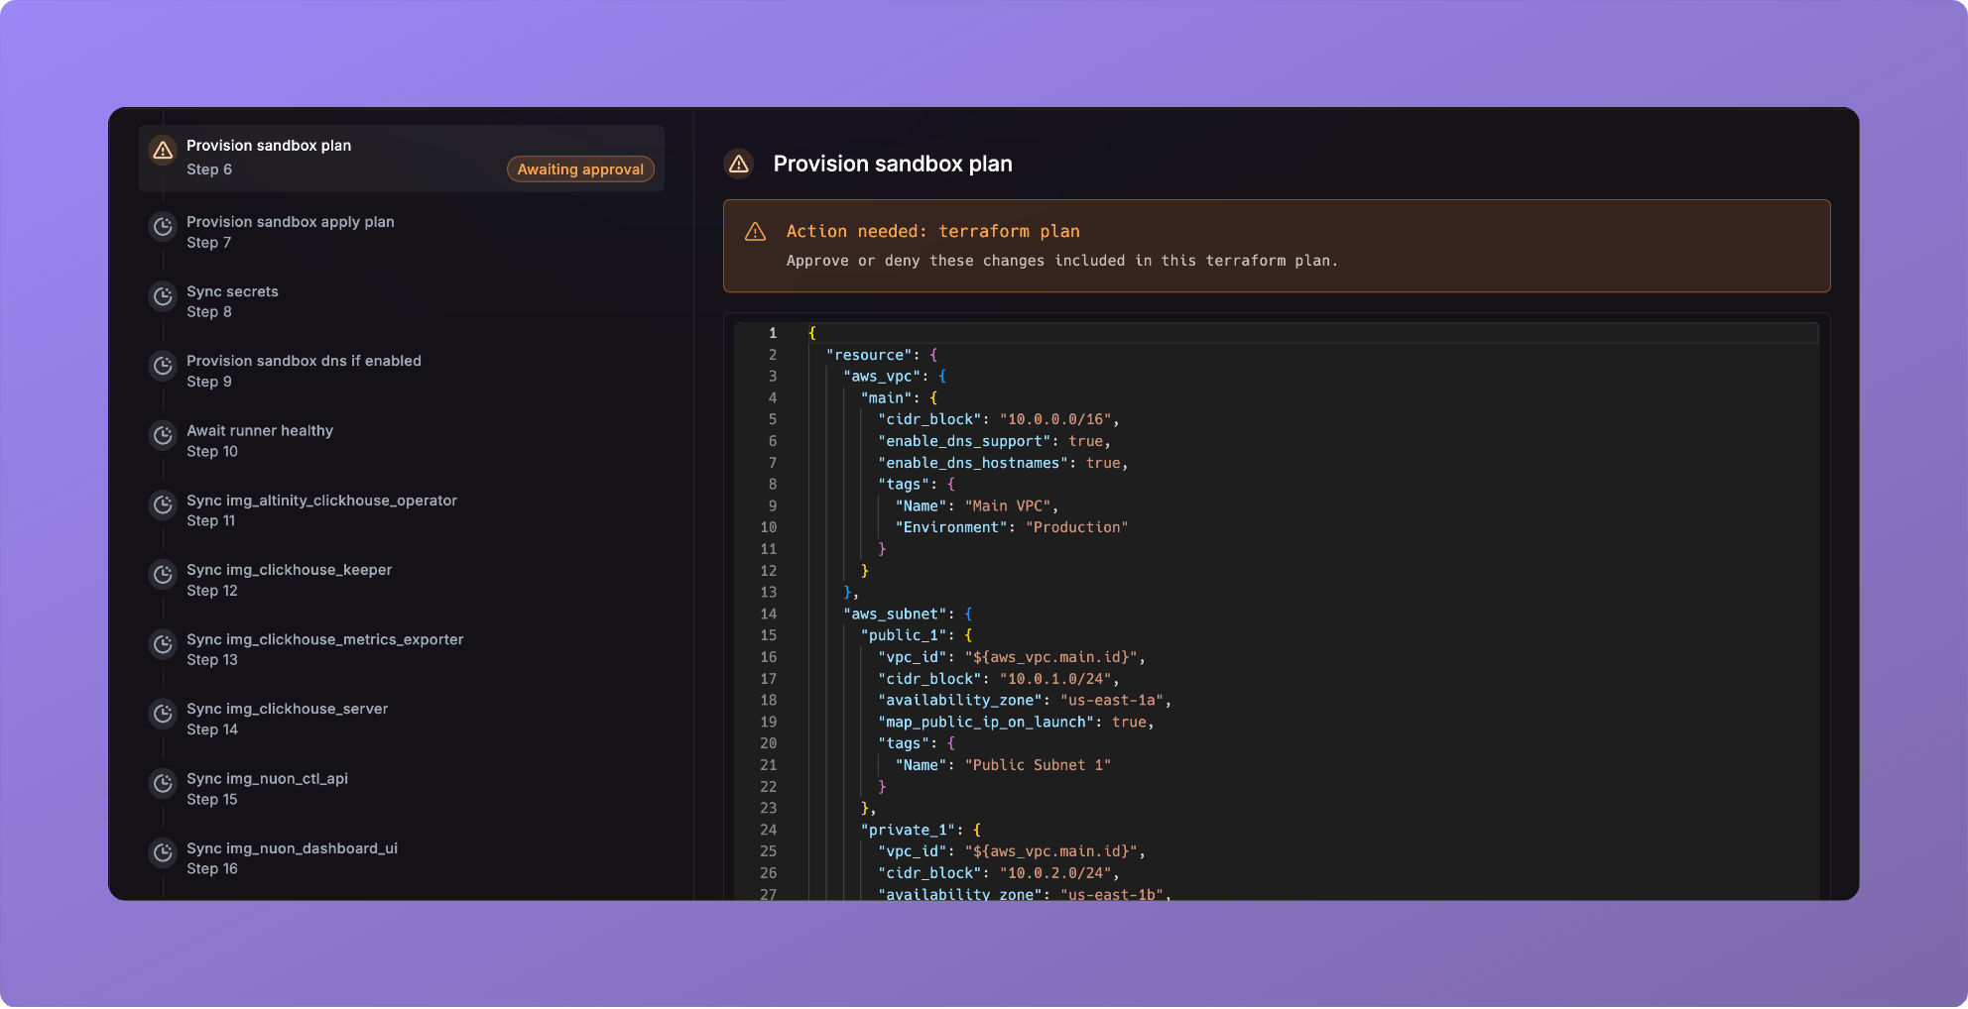Viewport: 1968px width, 1009px height.
Task: Click line number 20 in gutter
Action: tap(769, 743)
